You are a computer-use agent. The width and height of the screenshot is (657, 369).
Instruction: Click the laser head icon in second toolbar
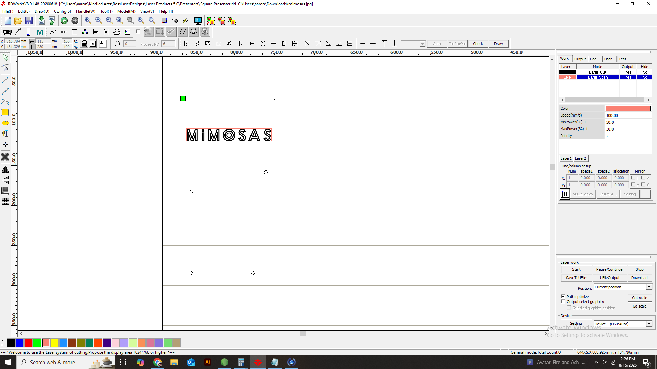point(7,32)
